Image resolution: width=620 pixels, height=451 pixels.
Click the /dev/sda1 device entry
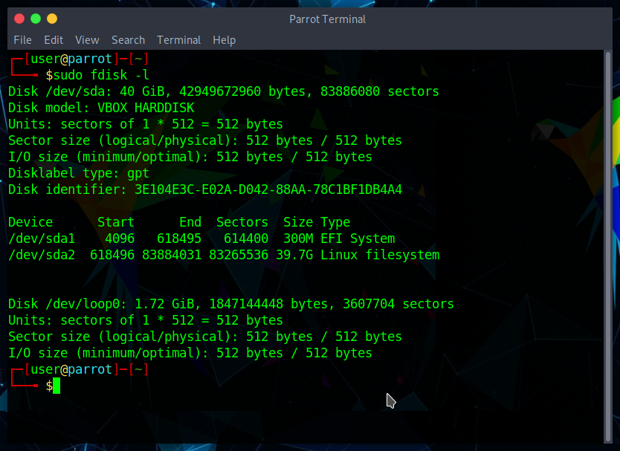[x=42, y=239]
